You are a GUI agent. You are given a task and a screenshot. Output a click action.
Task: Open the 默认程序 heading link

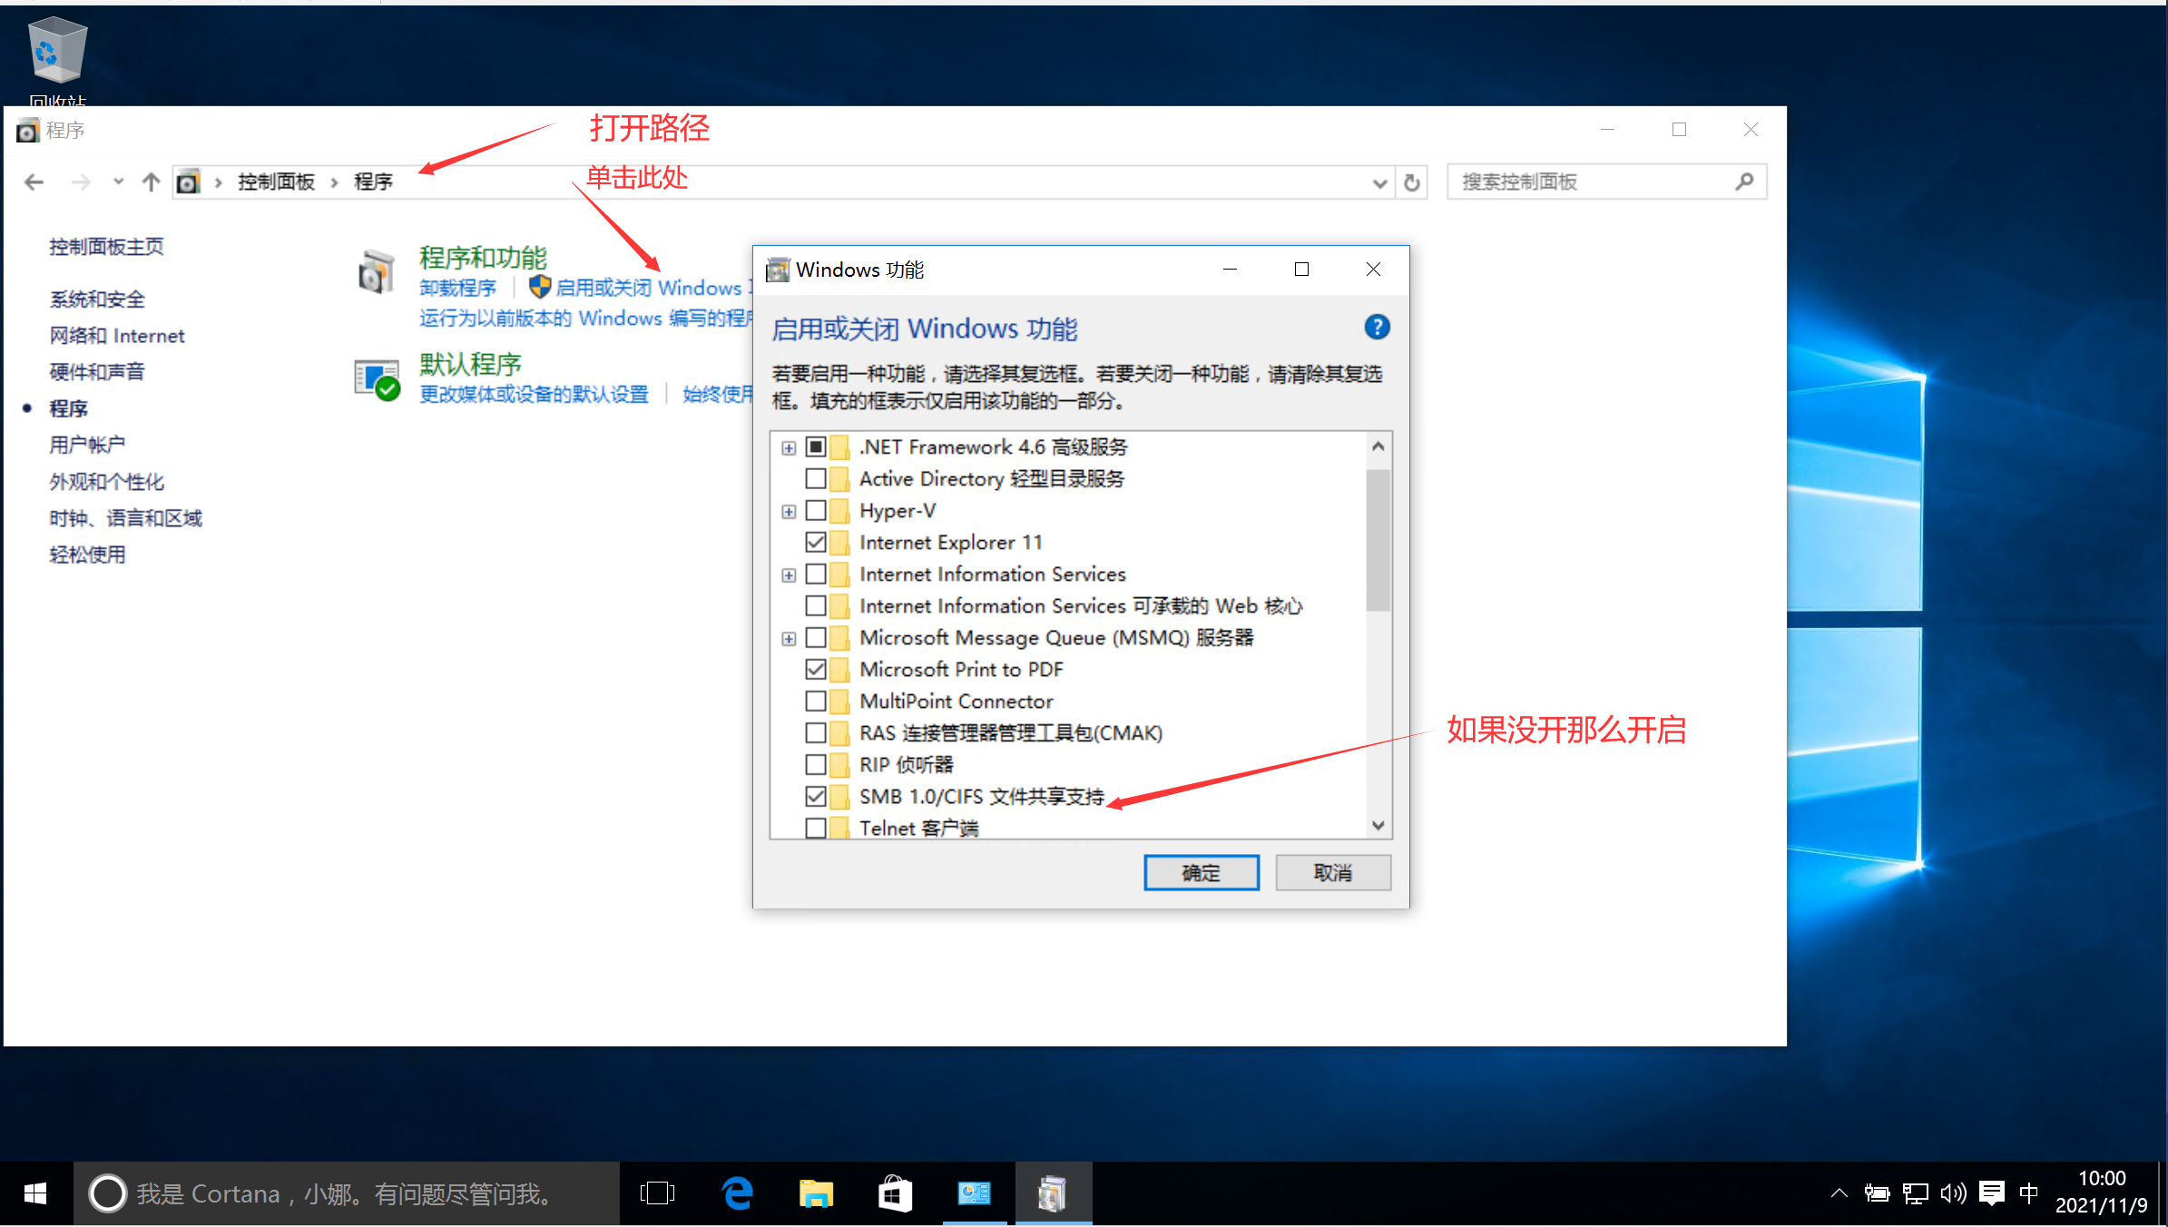(470, 364)
